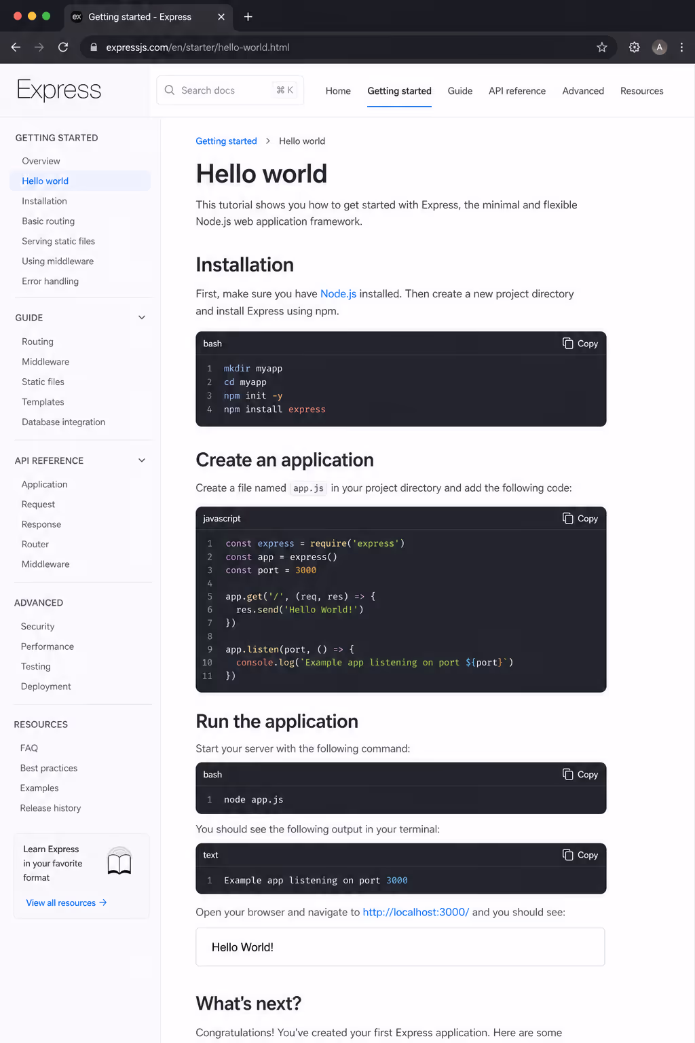Open Examples in sidebar
The image size is (695, 1043).
point(39,788)
